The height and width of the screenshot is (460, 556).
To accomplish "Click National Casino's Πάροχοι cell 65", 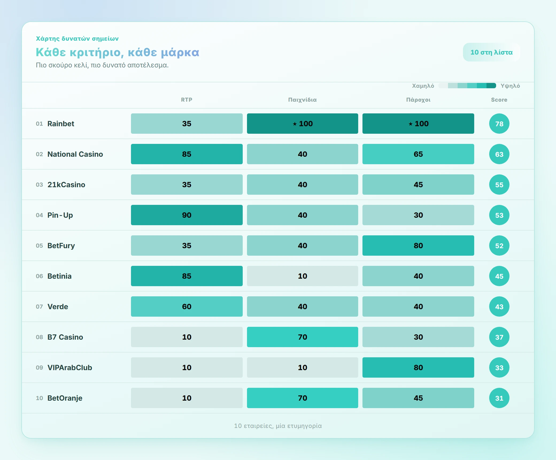I will coord(418,154).
